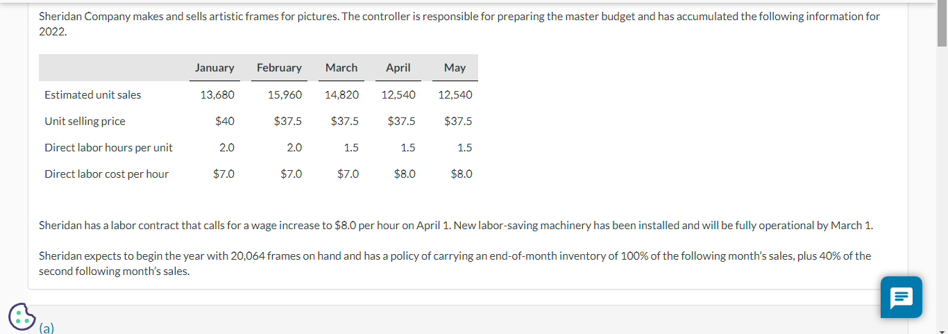Click the Unit selling price row label
Image resolution: width=948 pixels, height=334 pixels.
tap(85, 121)
